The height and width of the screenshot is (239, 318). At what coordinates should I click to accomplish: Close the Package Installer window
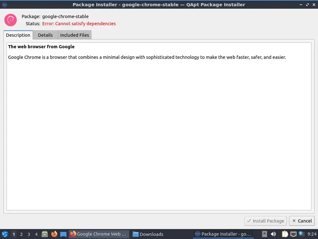[314, 4]
